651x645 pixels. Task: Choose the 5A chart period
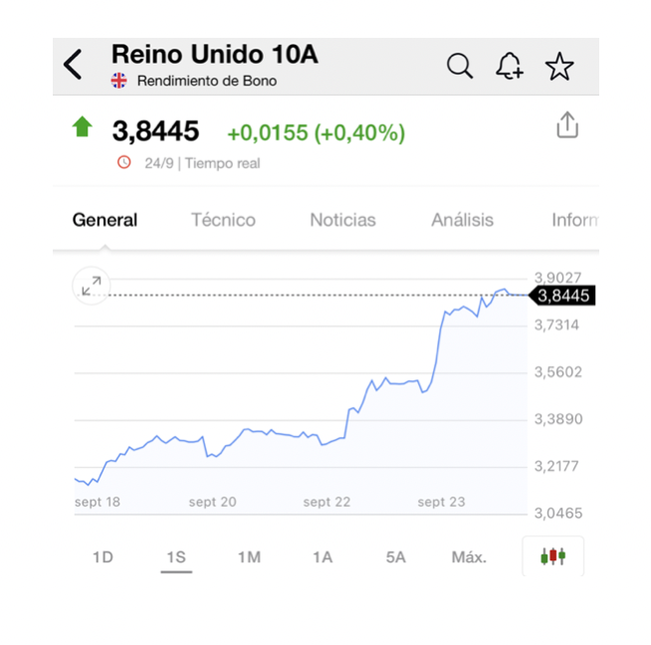(x=395, y=557)
